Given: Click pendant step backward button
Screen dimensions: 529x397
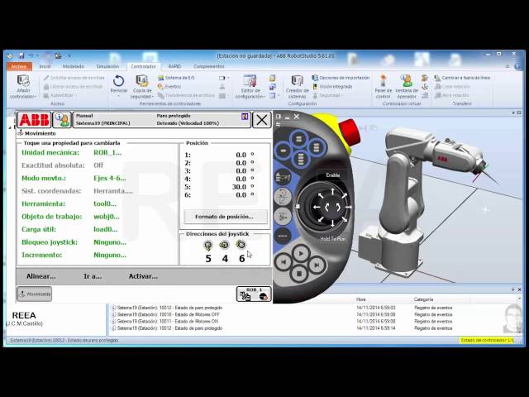Looking at the screenshot, I should coord(284,262).
